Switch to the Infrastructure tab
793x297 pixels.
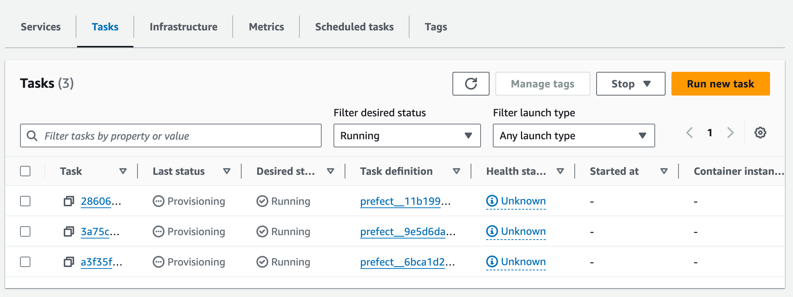(x=183, y=27)
